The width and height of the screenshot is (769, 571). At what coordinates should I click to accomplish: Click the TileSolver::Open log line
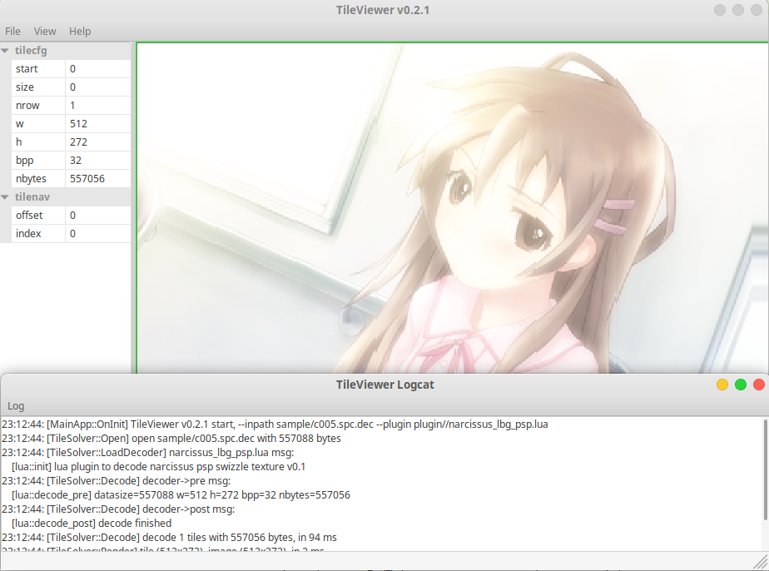(x=171, y=439)
